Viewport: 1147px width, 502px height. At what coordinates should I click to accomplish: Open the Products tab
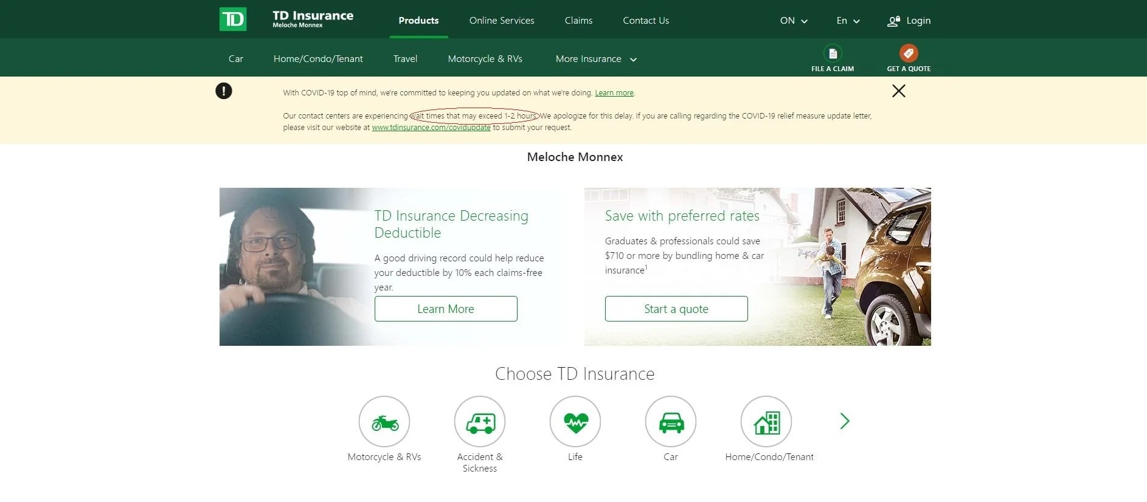pyautogui.click(x=418, y=21)
